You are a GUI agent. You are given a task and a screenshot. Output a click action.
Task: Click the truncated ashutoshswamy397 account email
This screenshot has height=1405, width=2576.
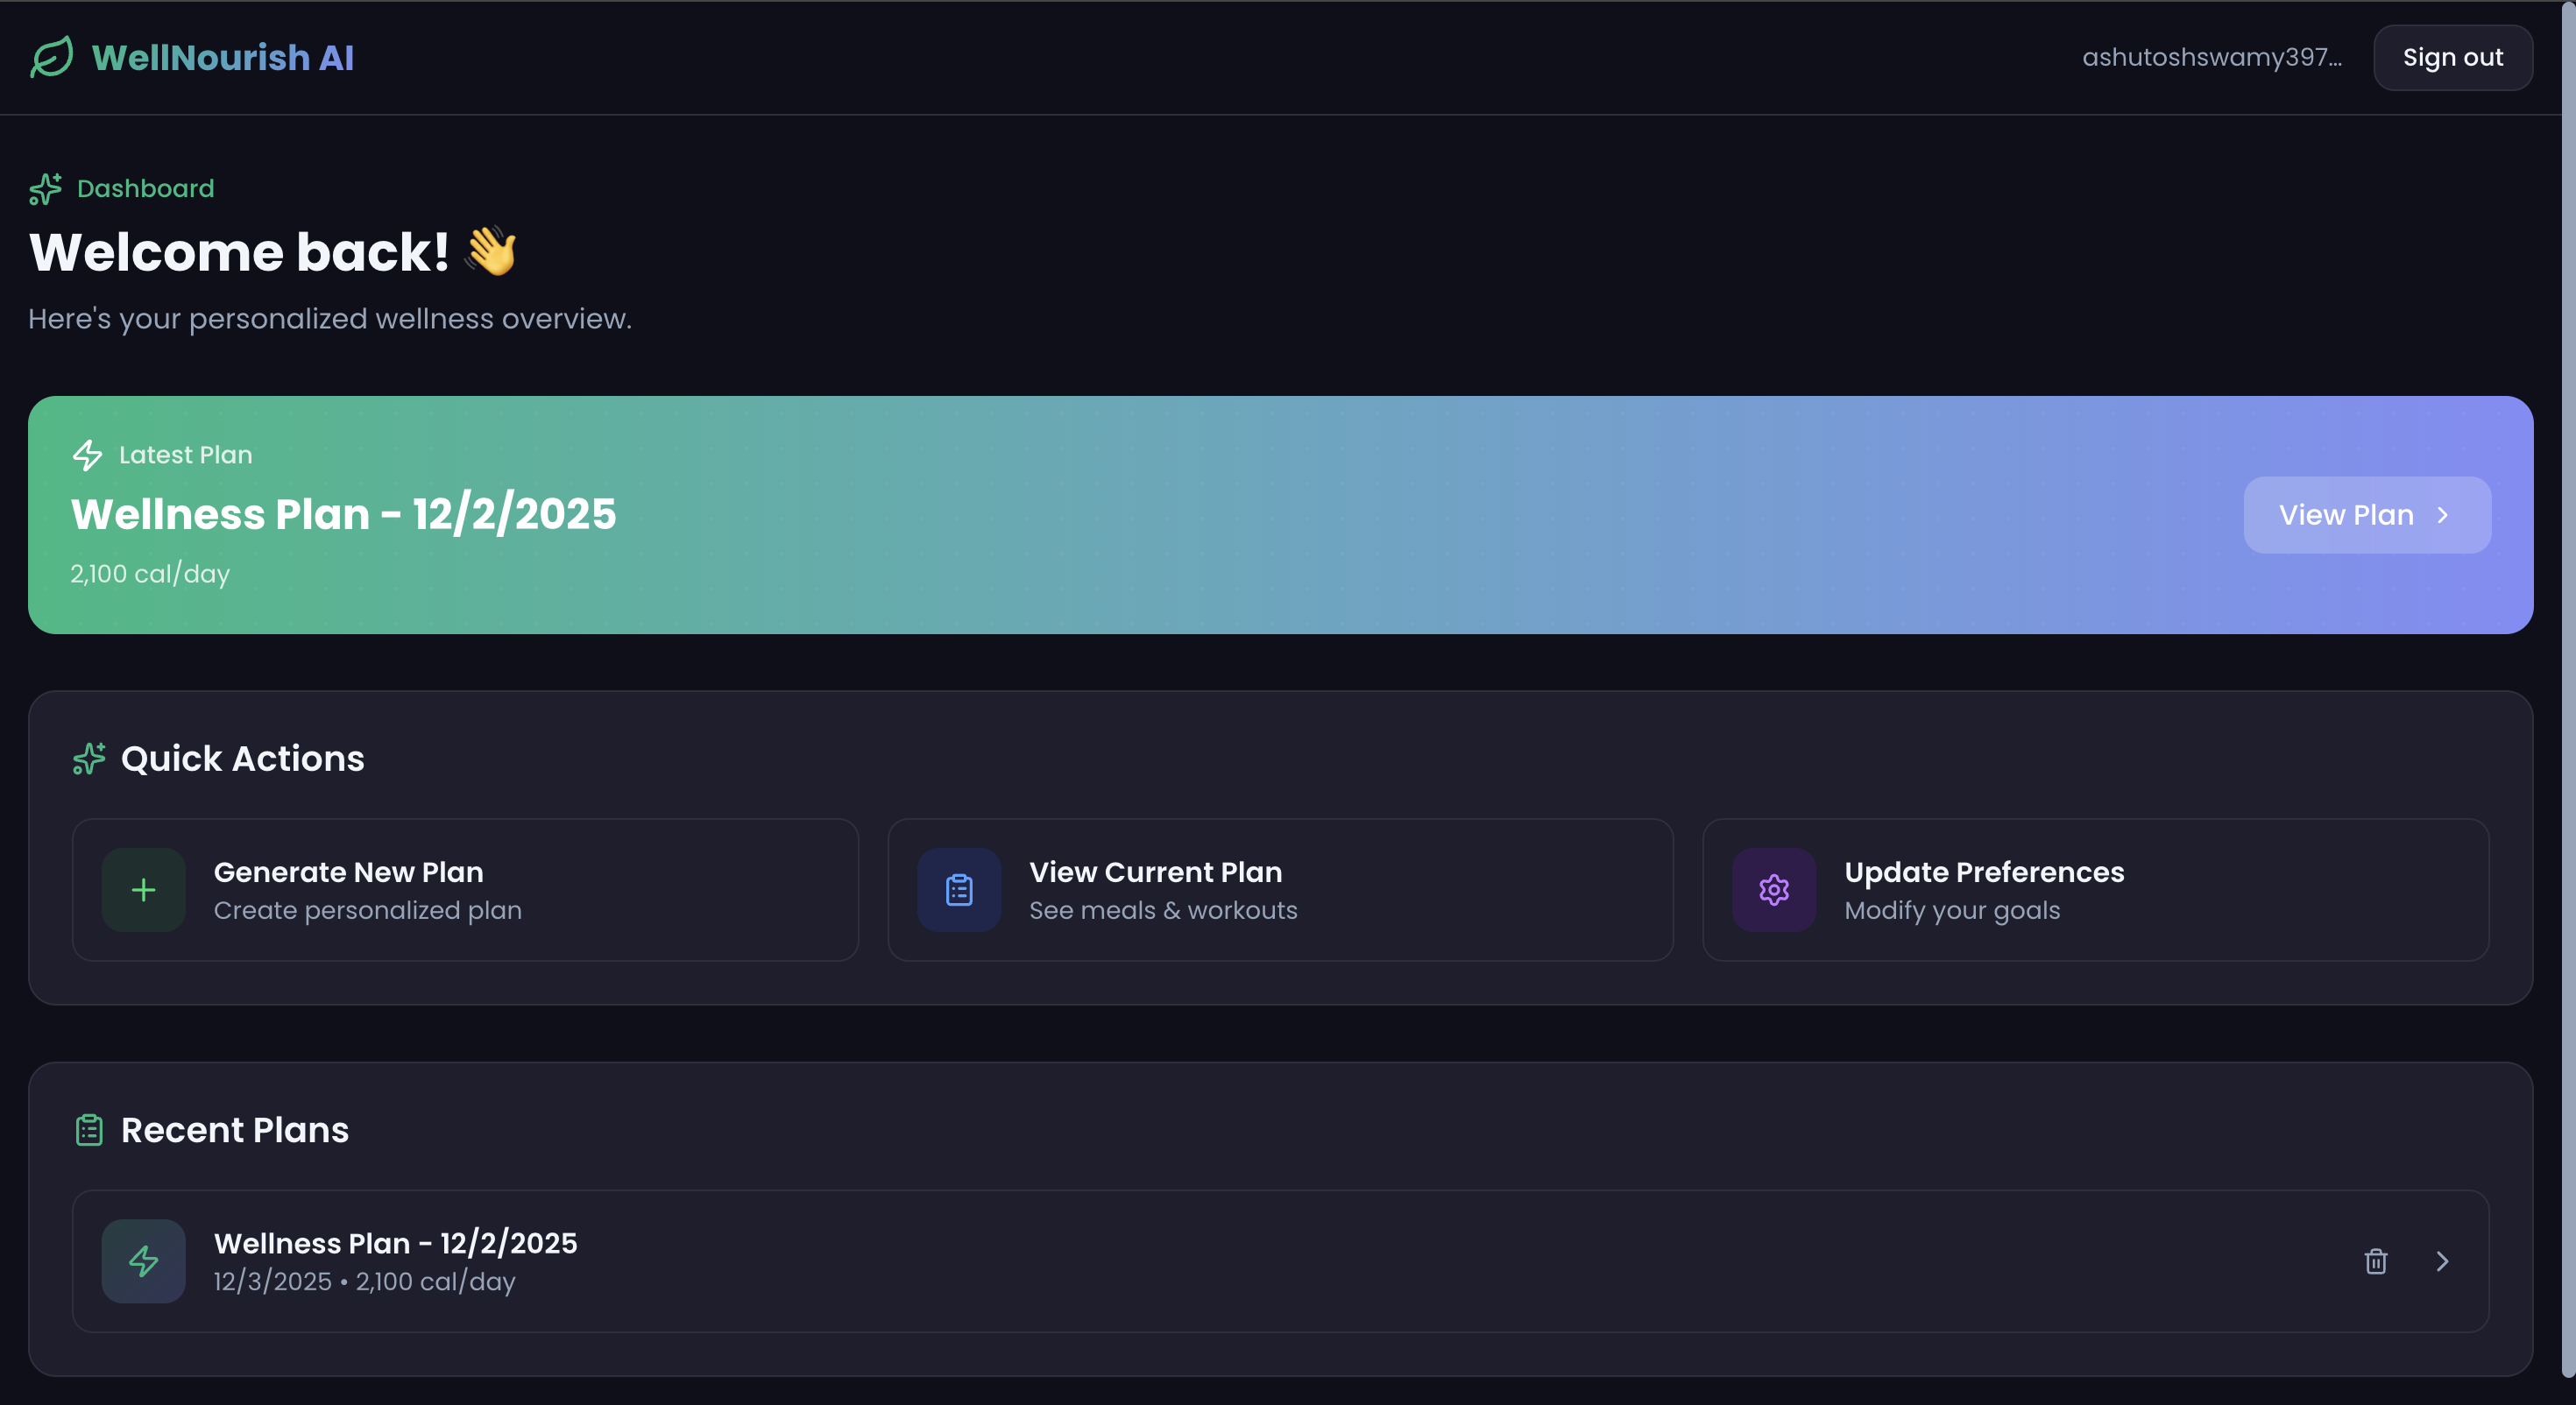pyautogui.click(x=2211, y=58)
